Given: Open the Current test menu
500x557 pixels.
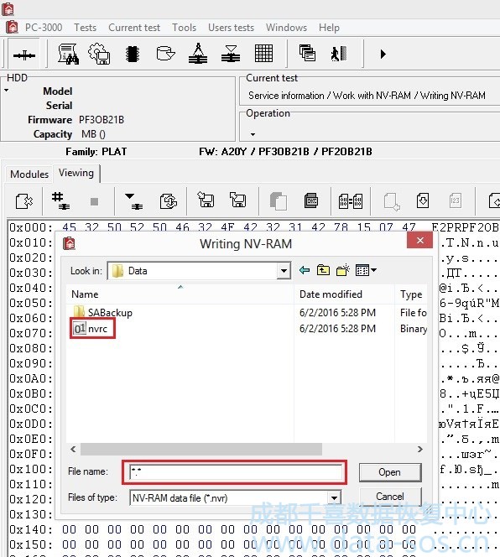Looking at the screenshot, I should click(134, 28).
